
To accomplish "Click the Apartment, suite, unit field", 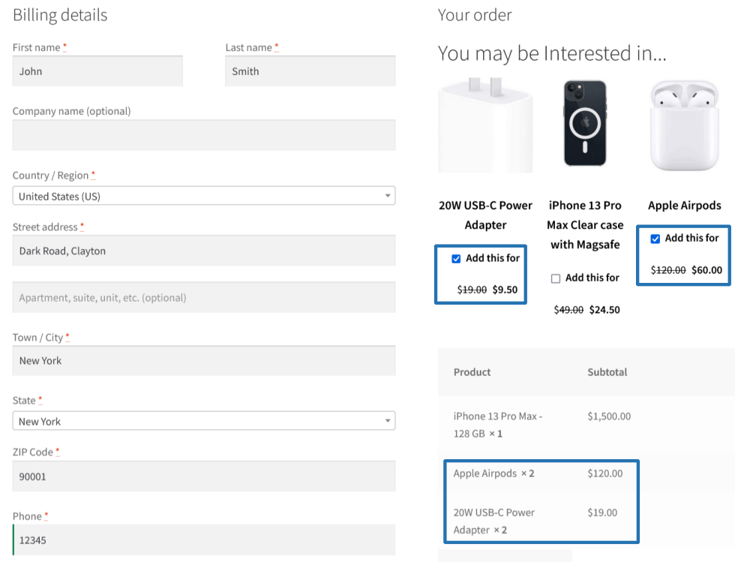I will click(203, 297).
